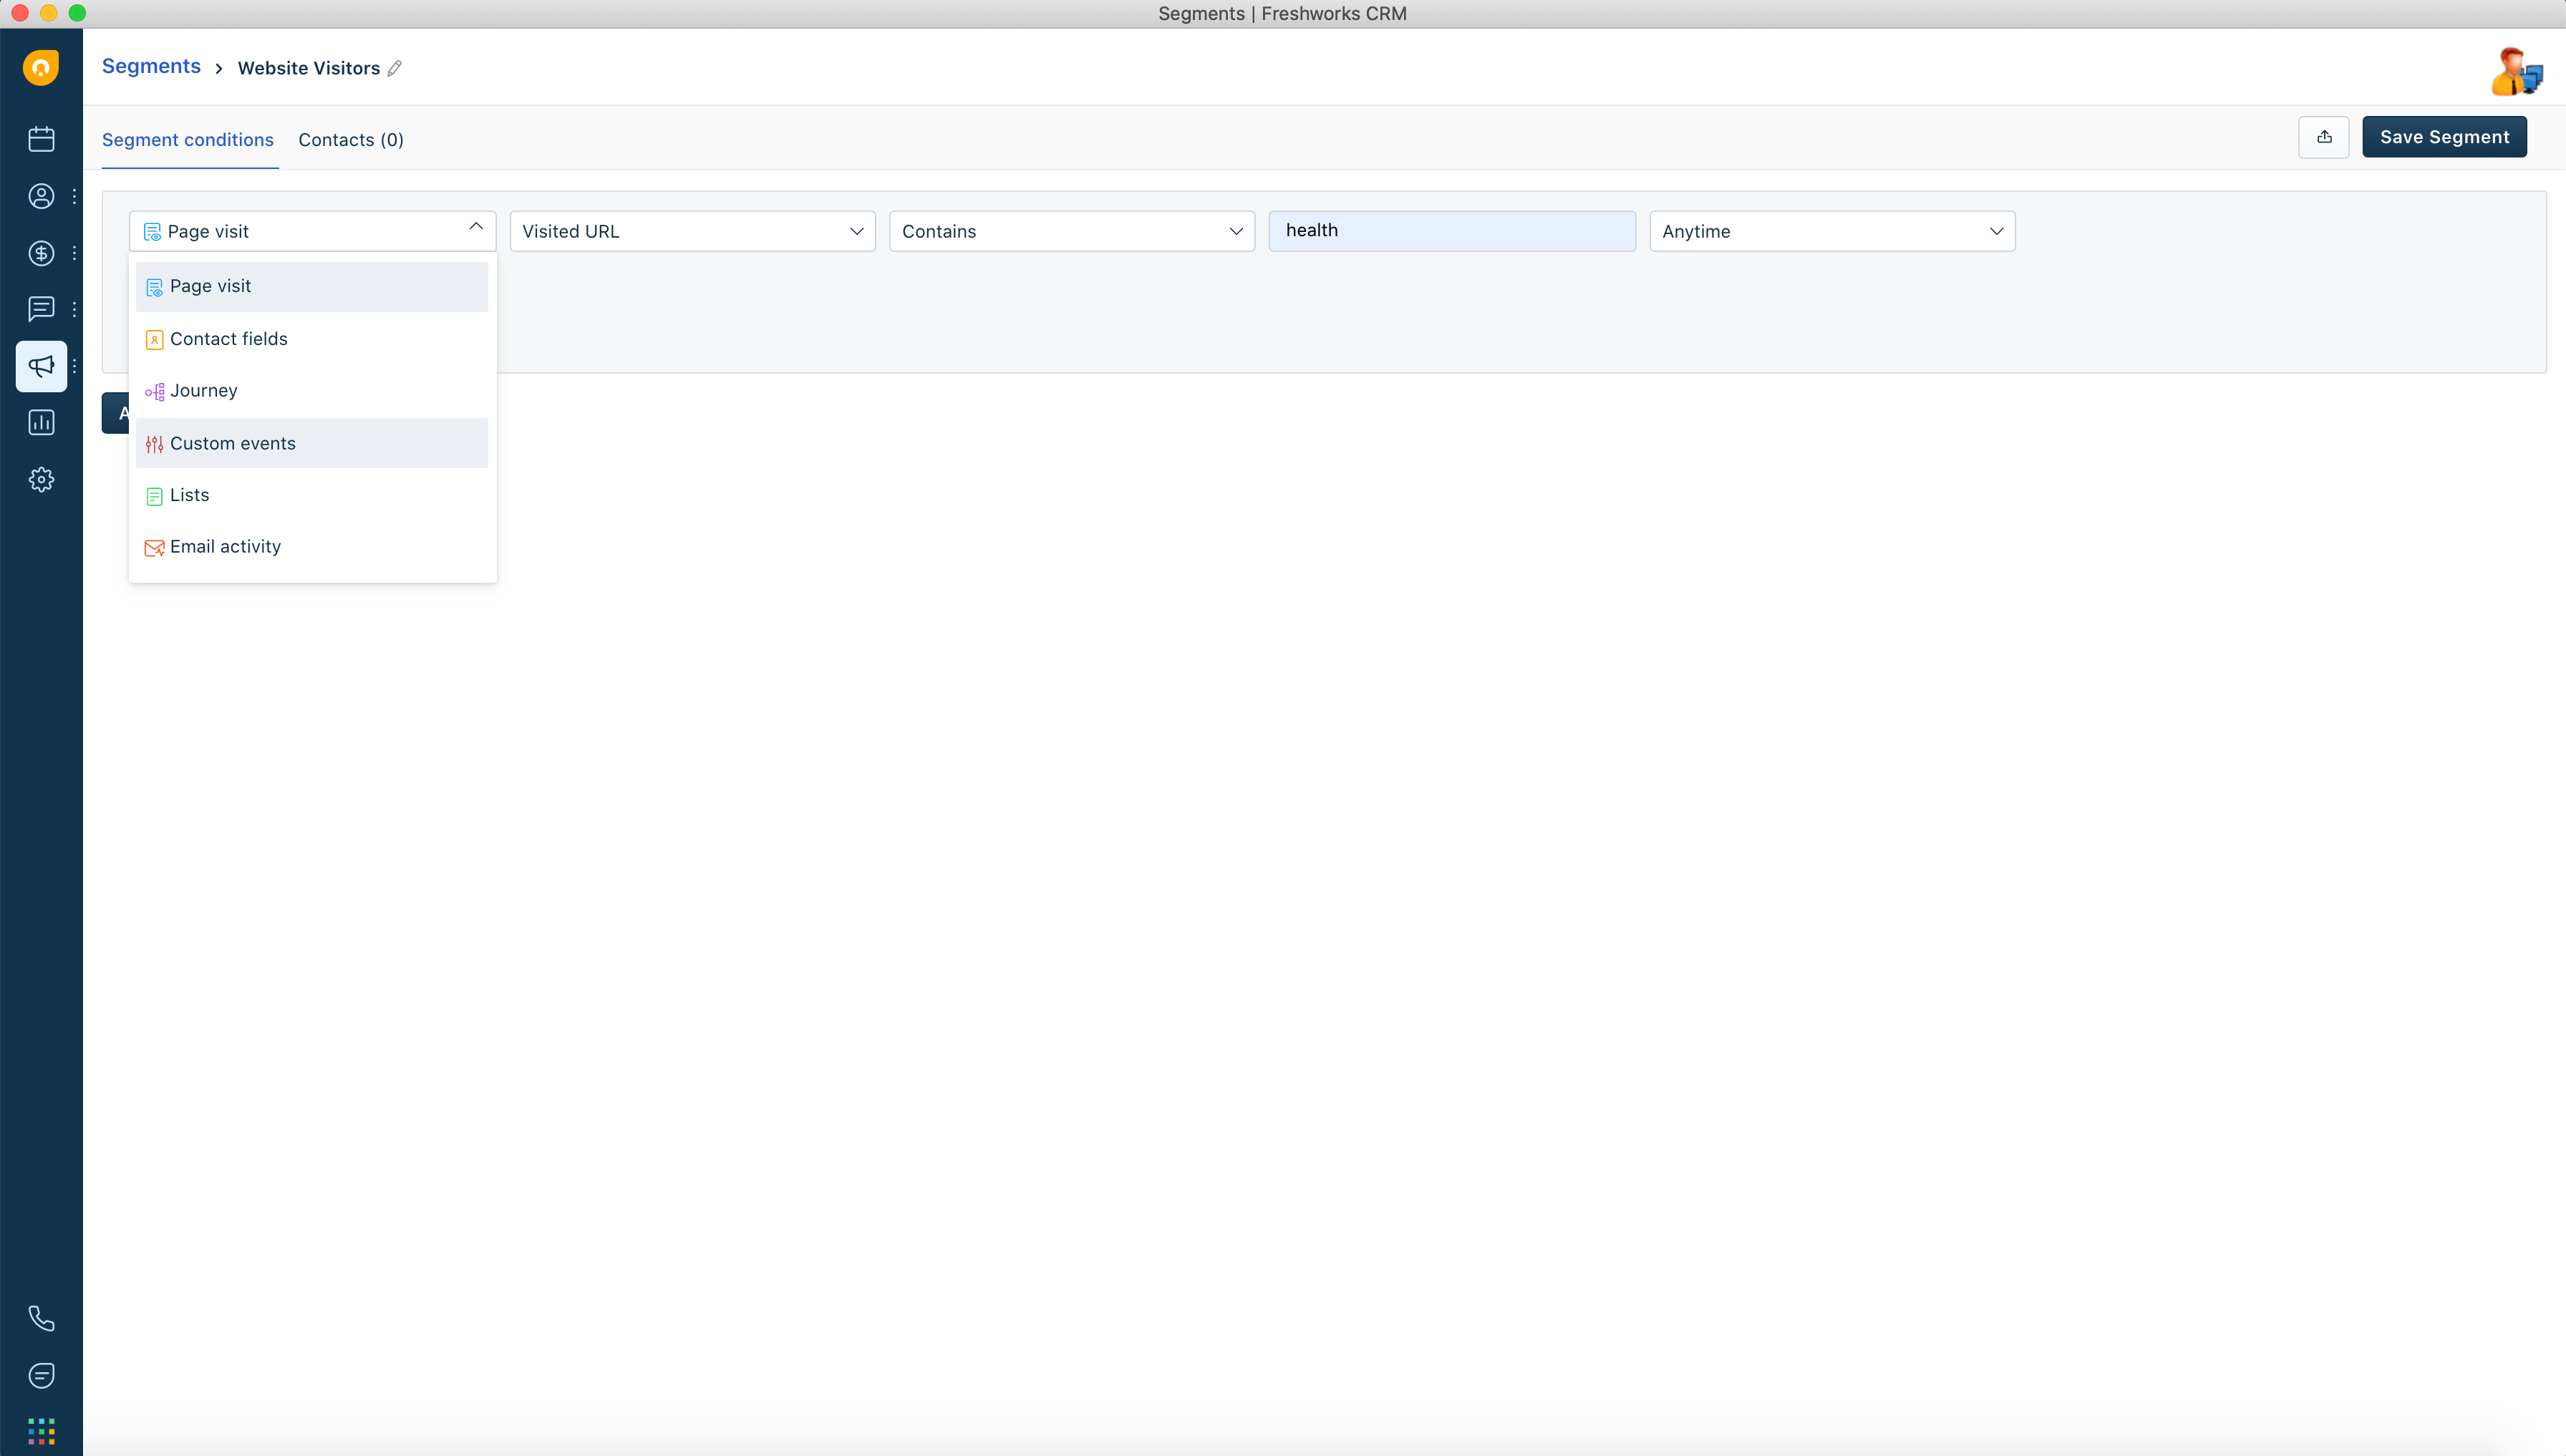Open the Contains operator dropdown
Image resolution: width=2566 pixels, height=1456 pixels.
tap(1071, 231)
